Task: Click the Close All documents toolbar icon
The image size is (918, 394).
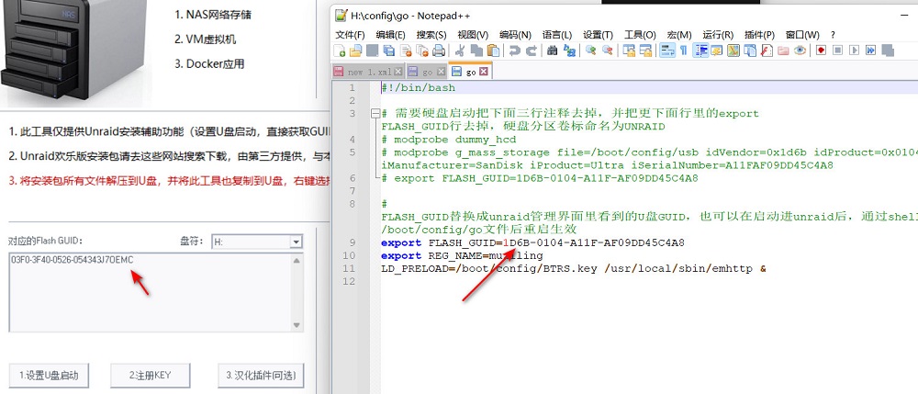Action: (x=422, y=51)
